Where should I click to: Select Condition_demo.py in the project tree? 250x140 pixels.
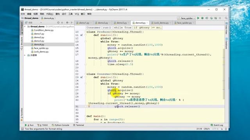44,30
